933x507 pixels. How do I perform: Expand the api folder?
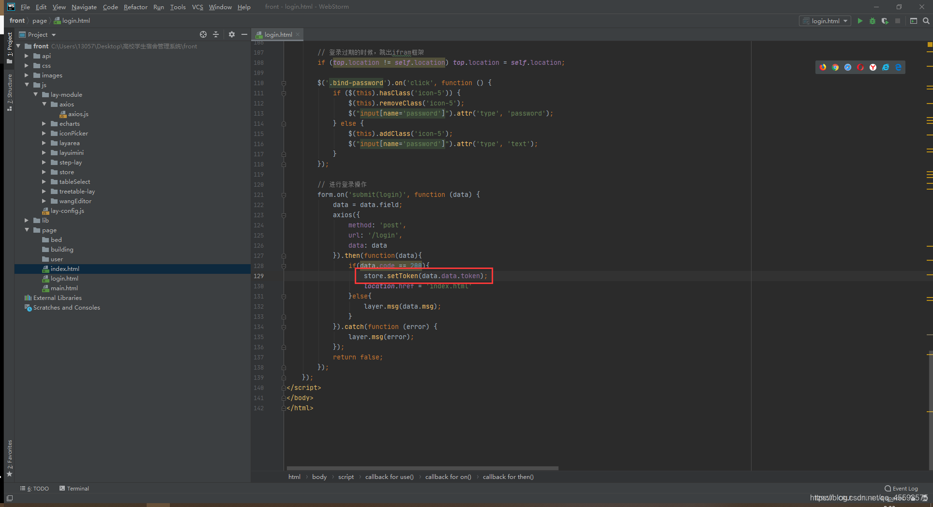pos(27,56)
